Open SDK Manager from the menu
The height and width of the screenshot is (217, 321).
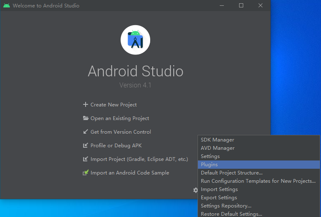pos(259,140)
